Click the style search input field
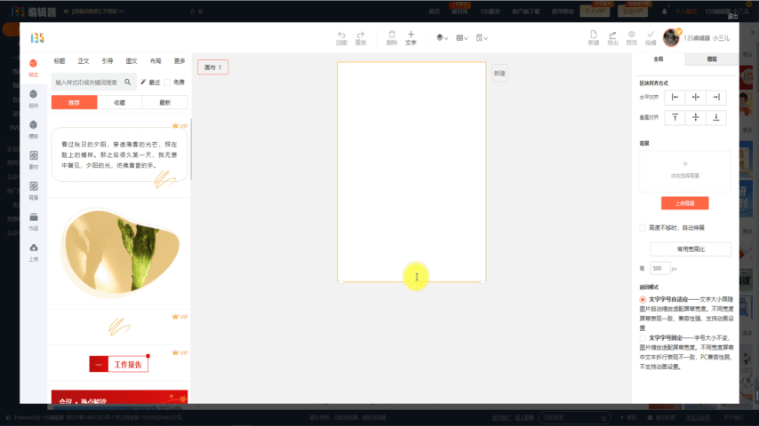Screen dimensions: 759x426 (87, 82)
